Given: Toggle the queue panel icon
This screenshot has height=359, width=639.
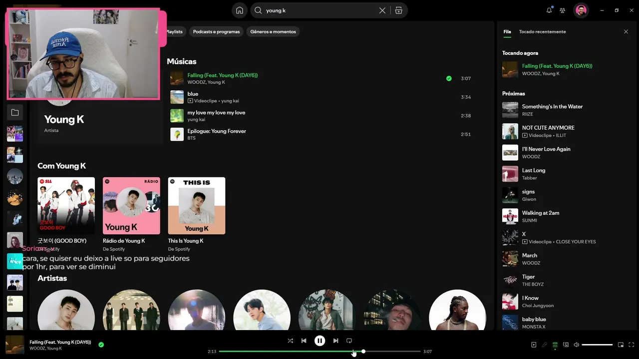Looking at the screenshot, I should [x=555, y=345].
